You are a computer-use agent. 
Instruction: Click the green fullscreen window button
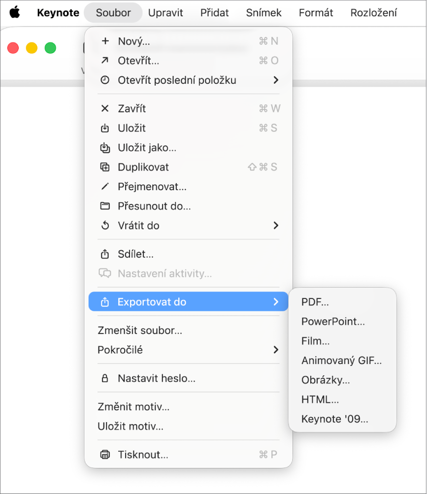50,48
